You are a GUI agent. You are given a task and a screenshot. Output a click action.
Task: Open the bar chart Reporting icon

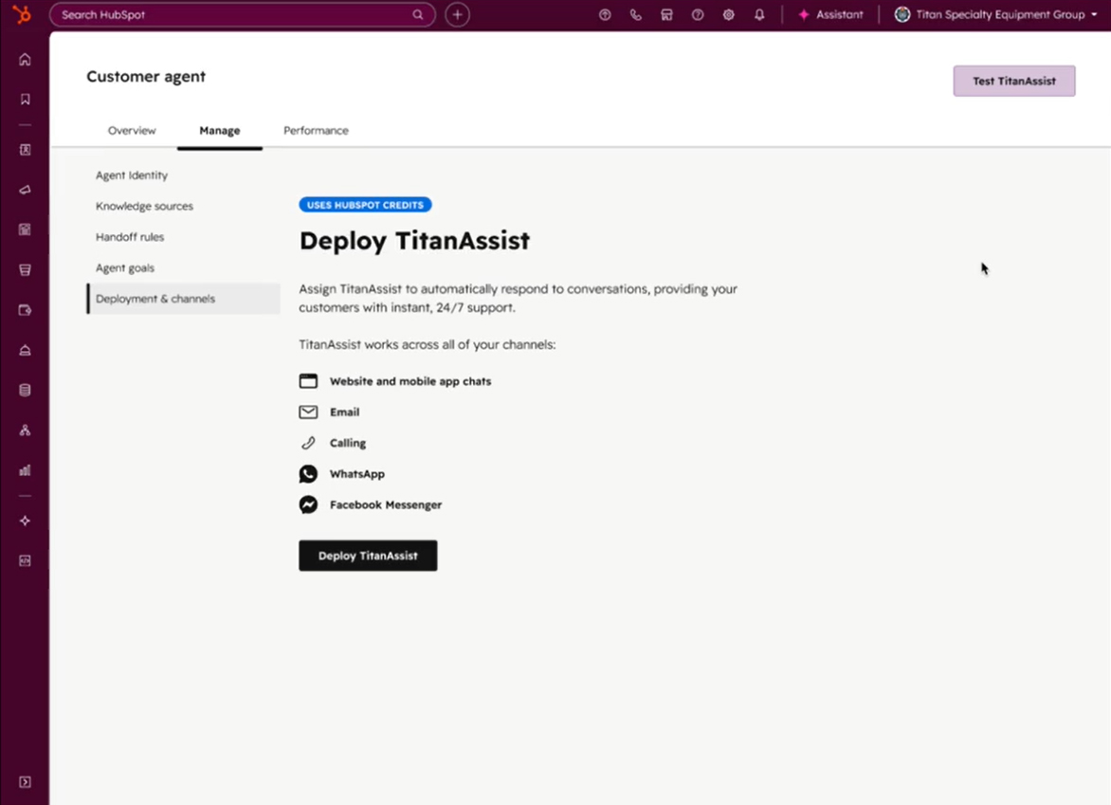click(x=25, y=470)
